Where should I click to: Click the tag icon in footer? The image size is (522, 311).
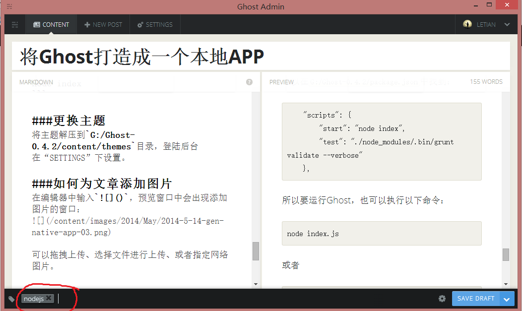tap(11, 299)
